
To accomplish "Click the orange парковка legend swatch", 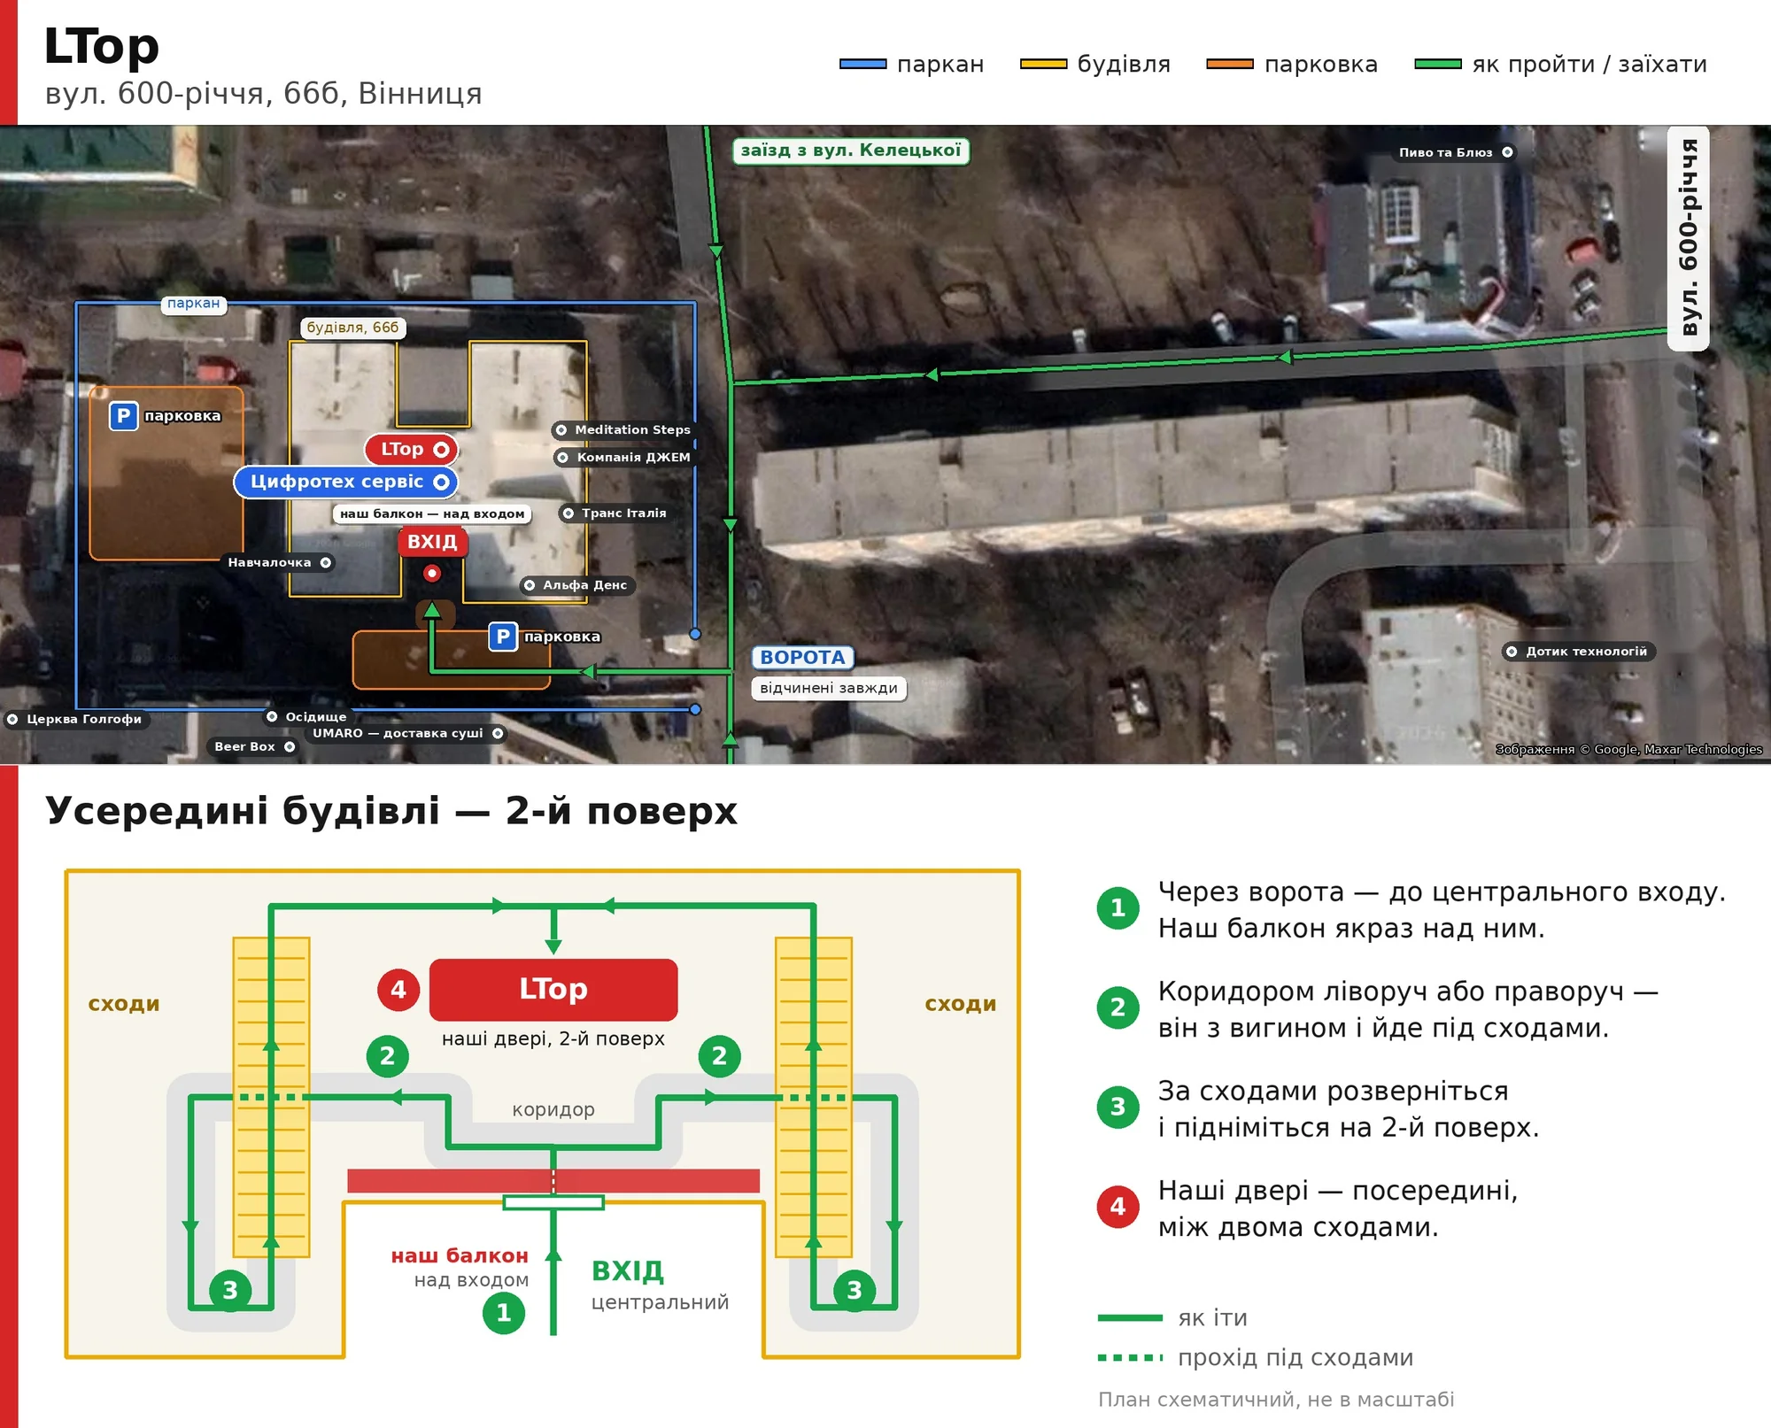I will coord(1230,64).
